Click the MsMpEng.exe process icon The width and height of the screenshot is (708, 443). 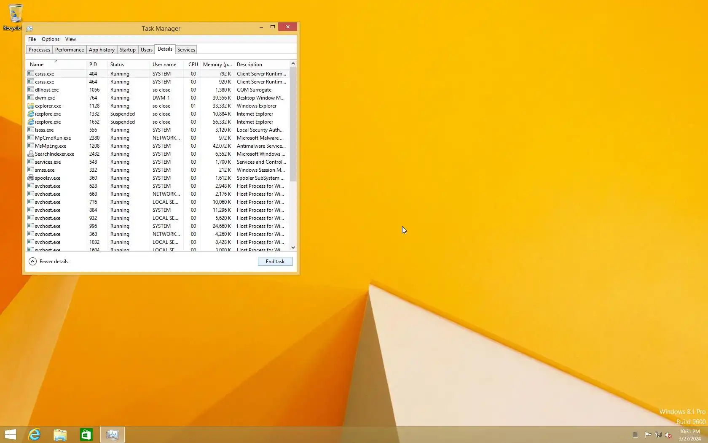(31, 146)
